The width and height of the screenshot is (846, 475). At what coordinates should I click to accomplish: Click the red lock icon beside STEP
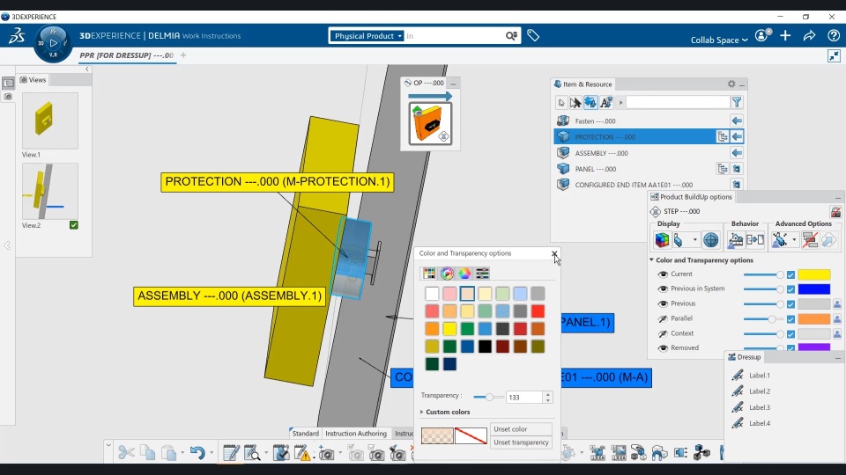835,212
